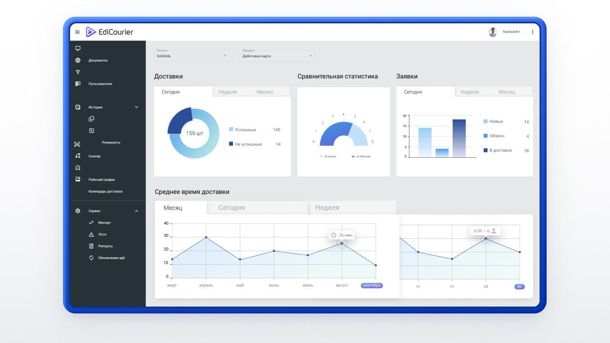Image resolution: width=610 pixels, height=343 pixels.
Task: Open Логи under Сервис
Action: tap(102, 234)
